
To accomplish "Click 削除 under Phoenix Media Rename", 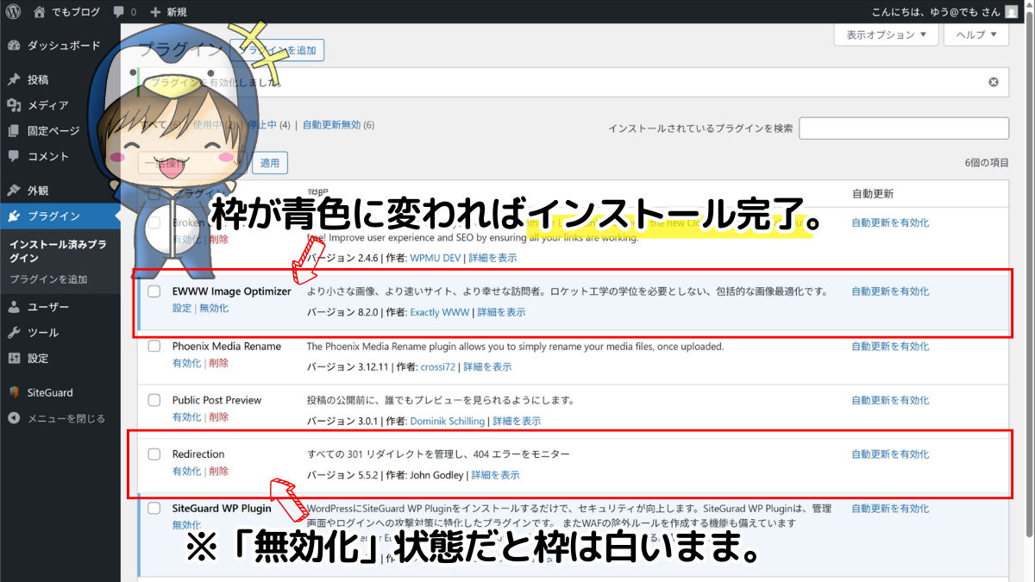I will [x=218, y=363].
